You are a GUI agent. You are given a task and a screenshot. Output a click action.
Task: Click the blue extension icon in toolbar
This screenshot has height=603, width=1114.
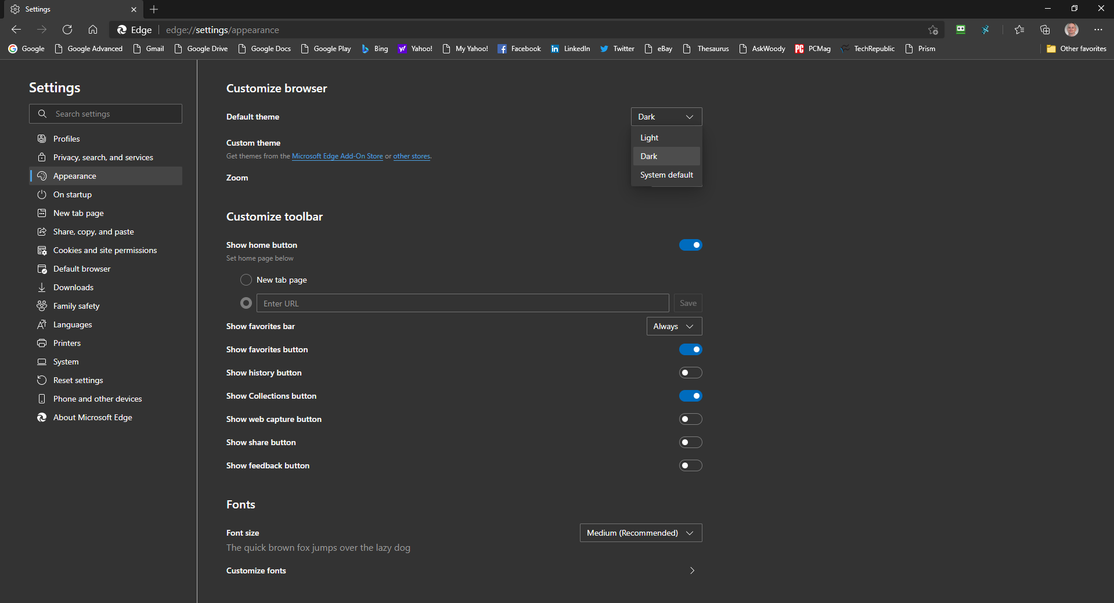(x=986, y=30)
